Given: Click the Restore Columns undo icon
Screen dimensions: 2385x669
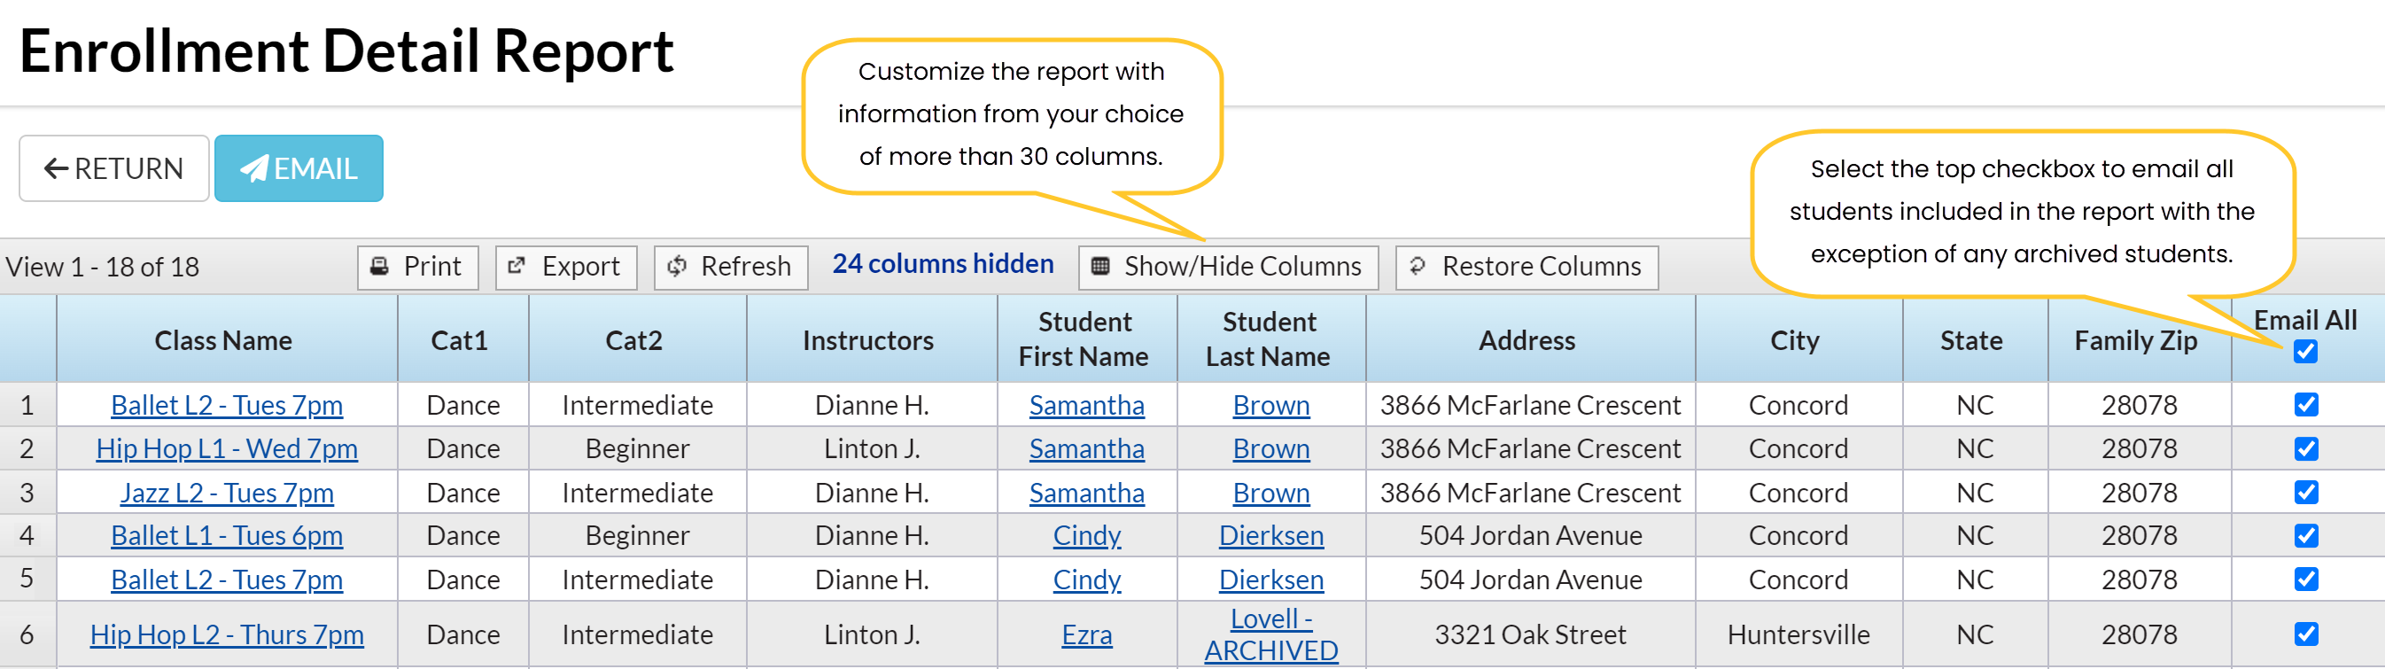Looking at the screenshot, I should point(1417,267).
